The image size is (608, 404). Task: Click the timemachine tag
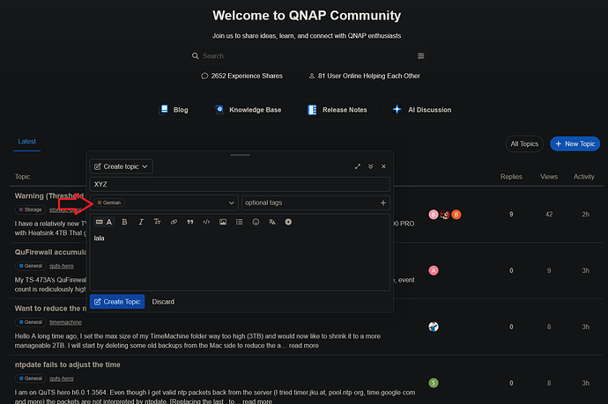click(65, 322)
